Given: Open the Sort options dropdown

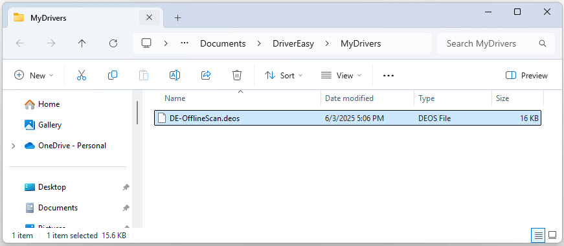Looking at the screenshot, I should coord(284,75).
